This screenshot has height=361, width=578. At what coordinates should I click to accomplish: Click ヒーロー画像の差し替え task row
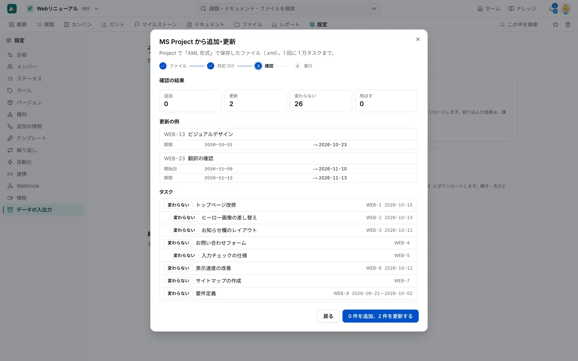coord(288,218)
